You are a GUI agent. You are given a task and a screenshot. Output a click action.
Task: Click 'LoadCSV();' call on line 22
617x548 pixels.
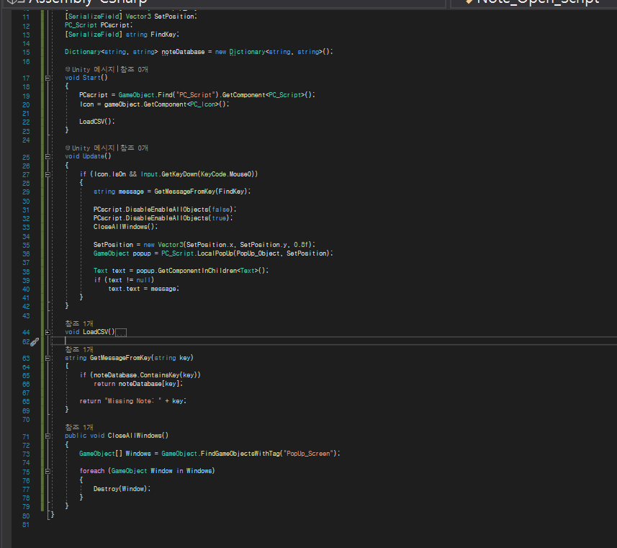pos(97,122)
